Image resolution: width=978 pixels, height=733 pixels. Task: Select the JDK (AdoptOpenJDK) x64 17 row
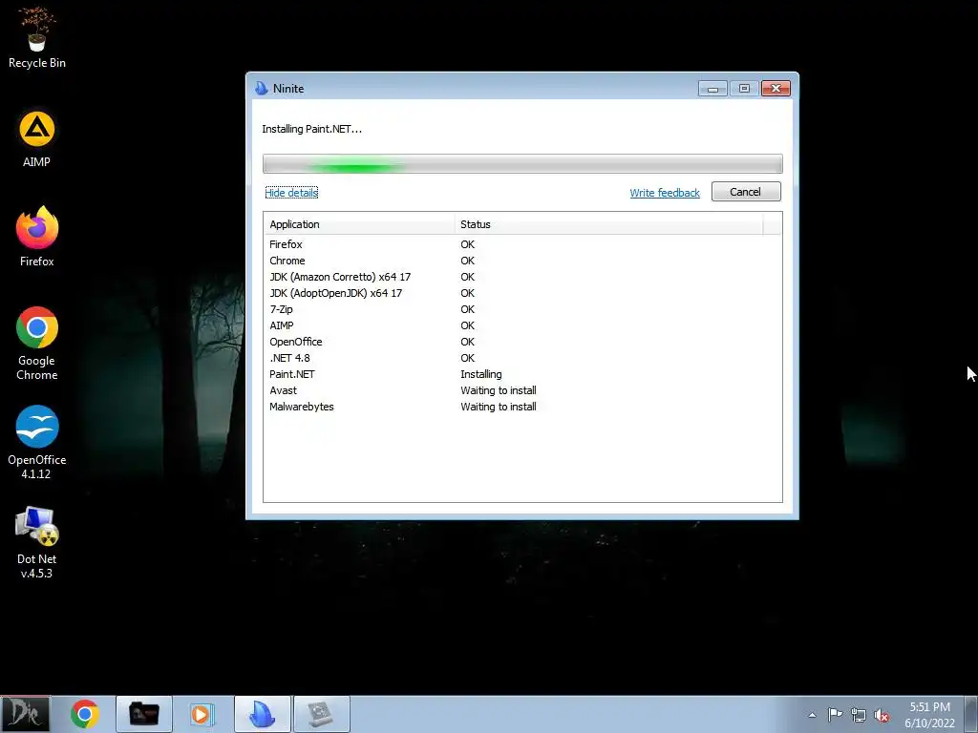pos(522,293)
